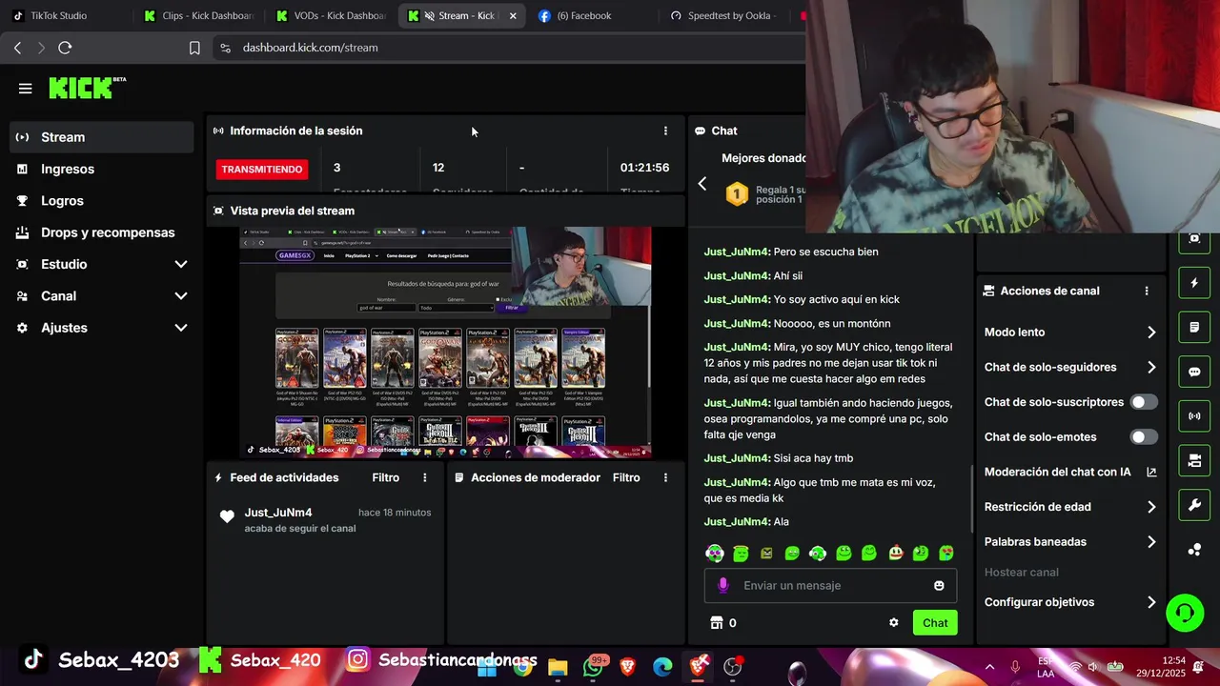Switch to Clips - Kick Dashboard tab

pyautogui.click(x=198, y=15)
